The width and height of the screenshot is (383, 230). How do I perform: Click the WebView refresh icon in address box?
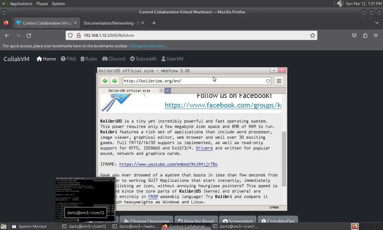coord(268,81)
